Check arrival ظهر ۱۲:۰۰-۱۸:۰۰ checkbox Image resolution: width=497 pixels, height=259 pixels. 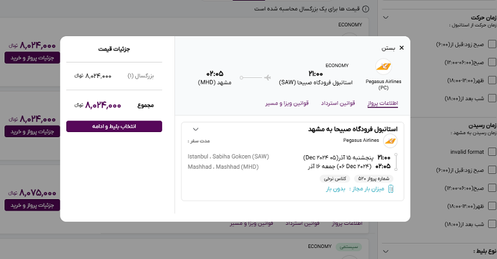click(492, 206)
